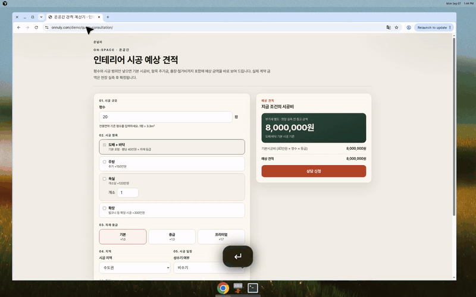Enable the 확장 checkbox
Screen dimensions: 476x297
pyautogui.click(x=105, y=208)
